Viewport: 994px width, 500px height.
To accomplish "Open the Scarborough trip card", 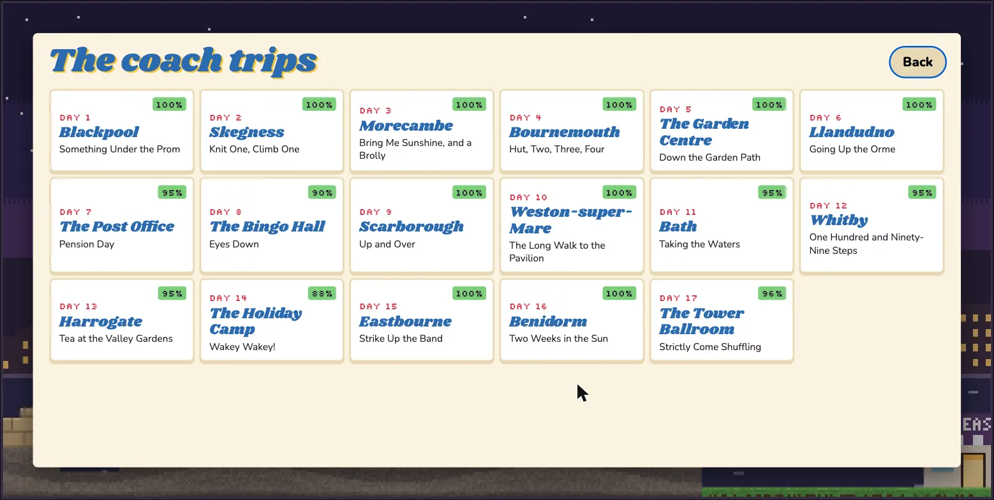I will [422, 225].
